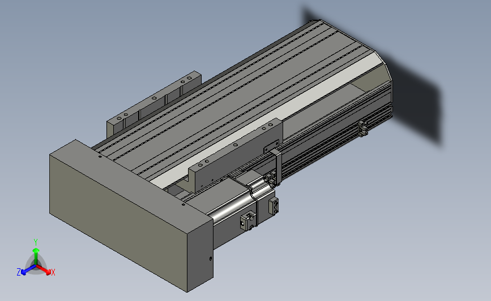Select the large rectangular end block of the model
The width and height of the screenshot is (491, 301).
[131, 216]
